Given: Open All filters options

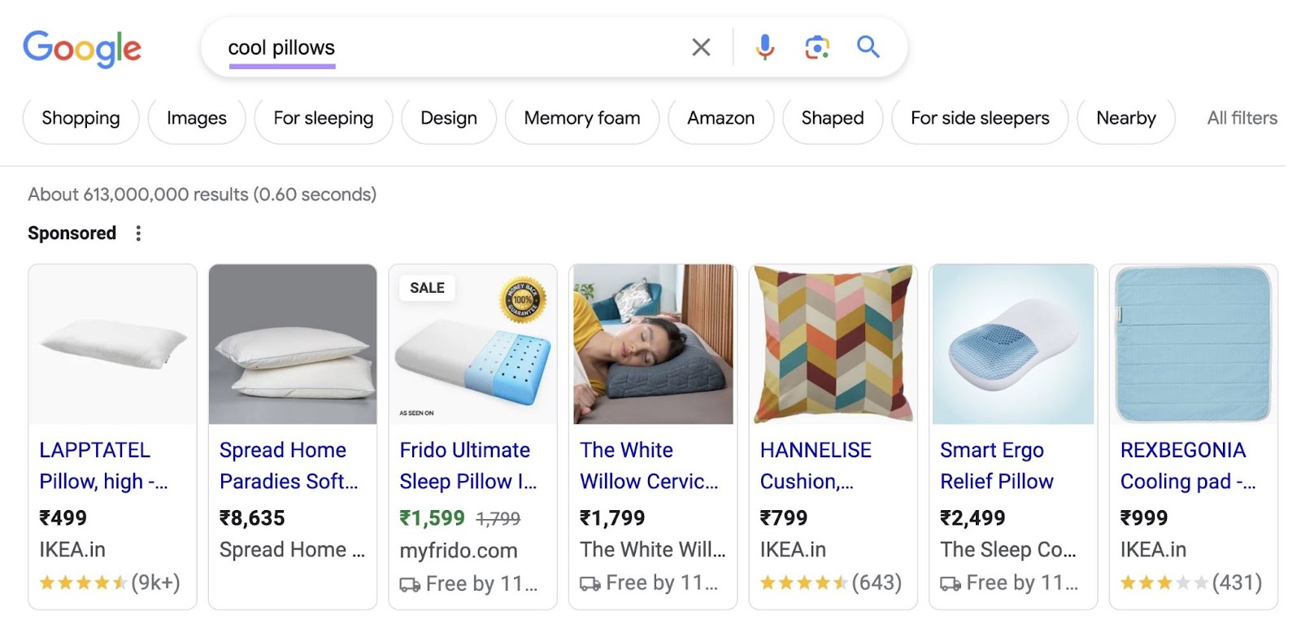Looking at the screenshot, I should pyautogui.click(x=1240, y=118).
